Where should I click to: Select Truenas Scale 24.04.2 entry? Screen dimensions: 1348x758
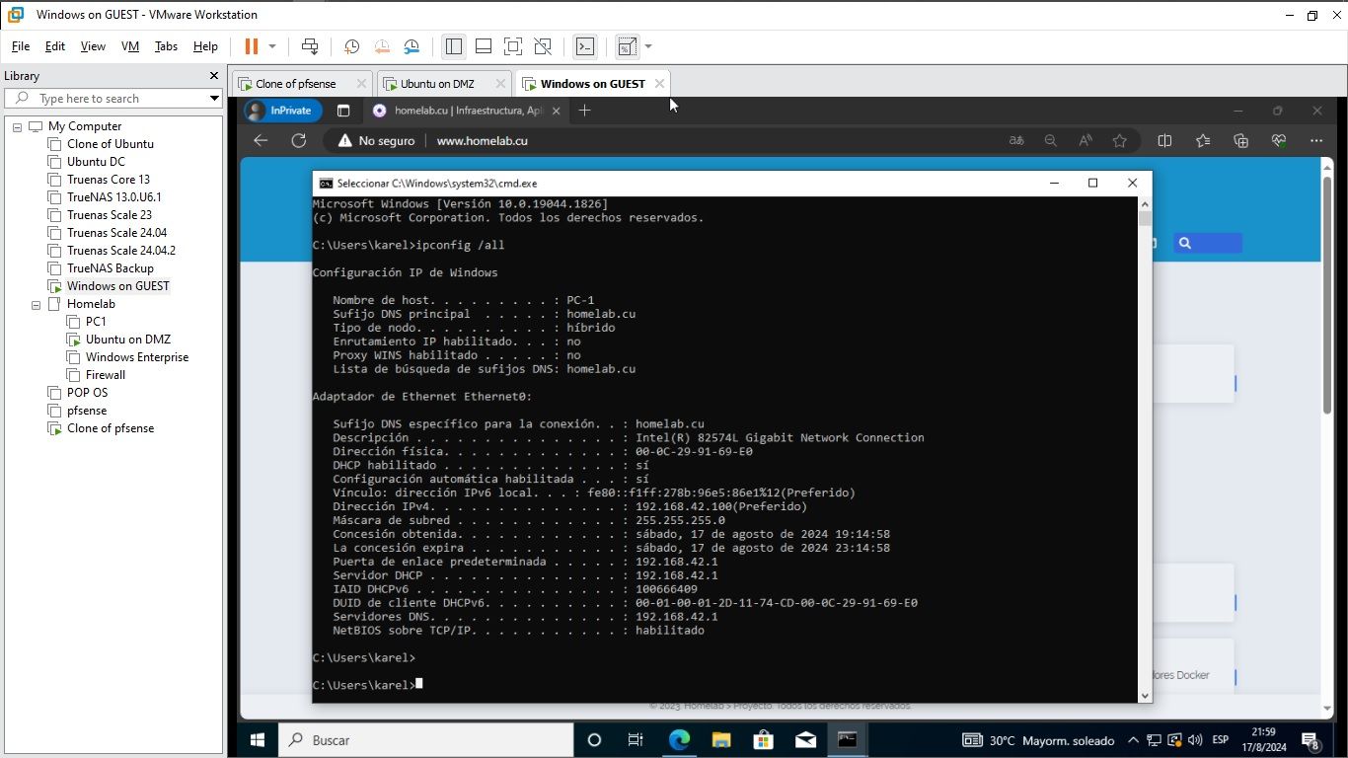tap(120, 251)
